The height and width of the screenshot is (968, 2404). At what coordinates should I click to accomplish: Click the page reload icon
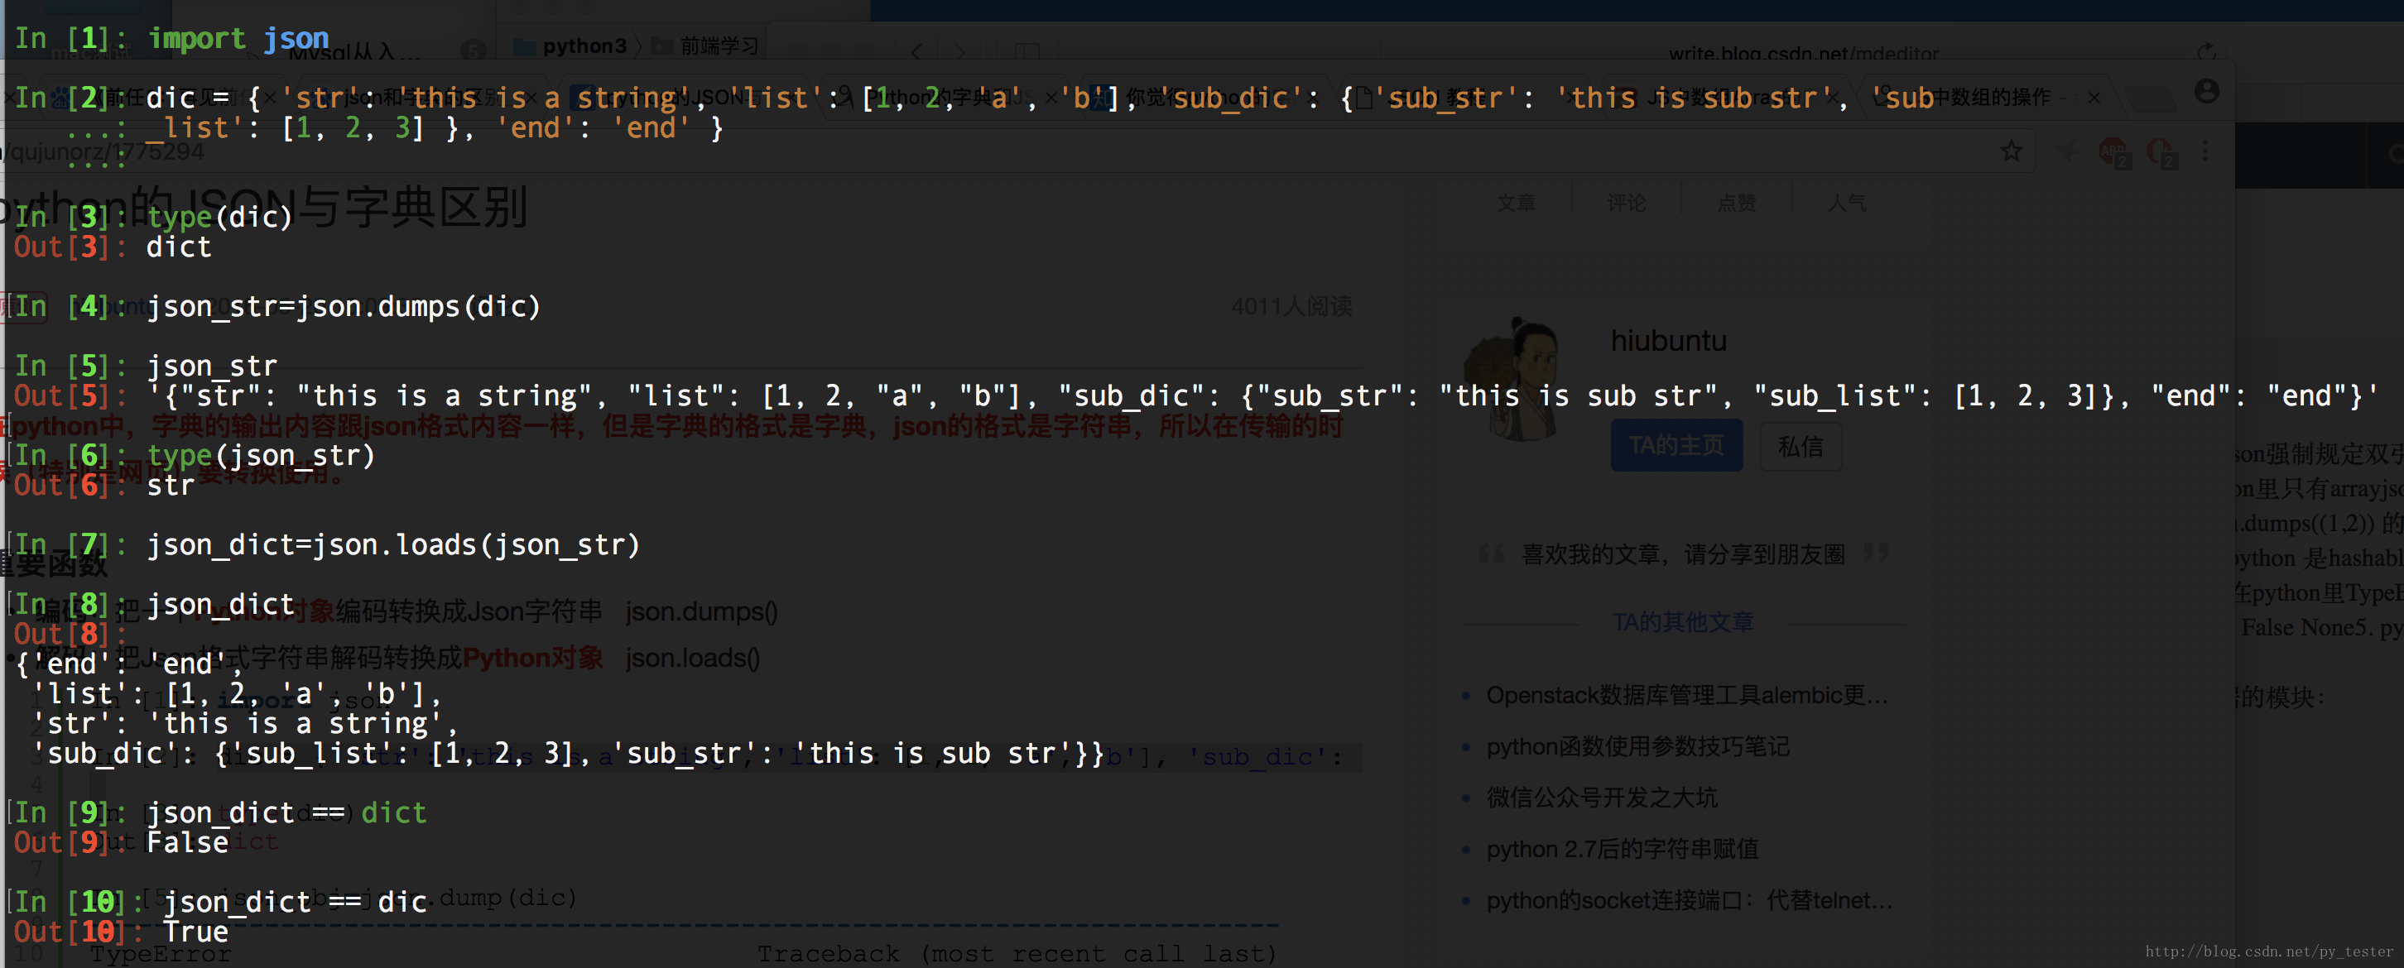(x=2206, y=51)
